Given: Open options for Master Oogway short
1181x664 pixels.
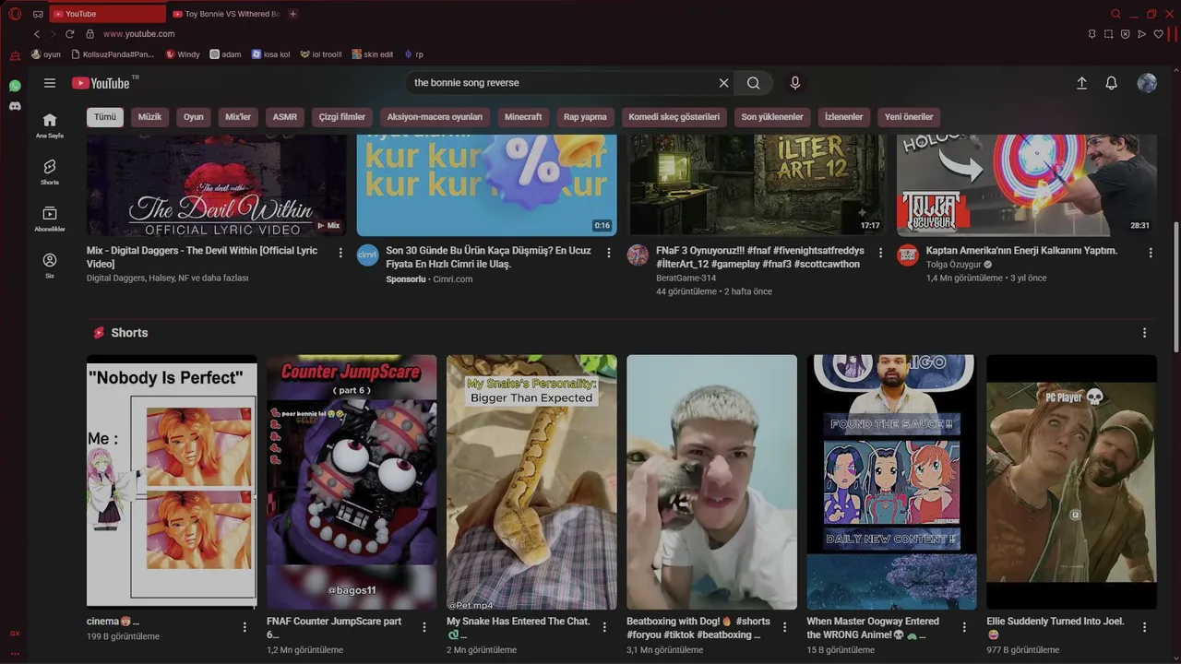Looking at the screenshot, I should click(964, 627).
